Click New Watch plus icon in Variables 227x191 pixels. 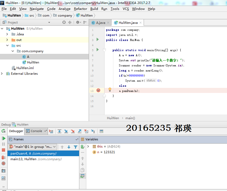[83, 147]
